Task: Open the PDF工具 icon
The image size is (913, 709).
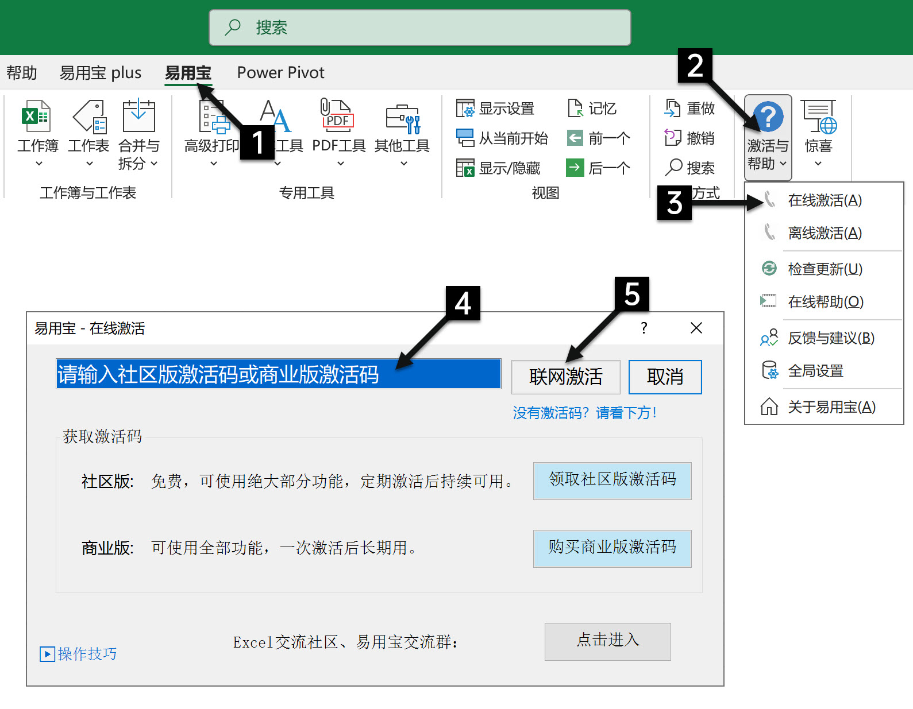Action: (337, 115)
